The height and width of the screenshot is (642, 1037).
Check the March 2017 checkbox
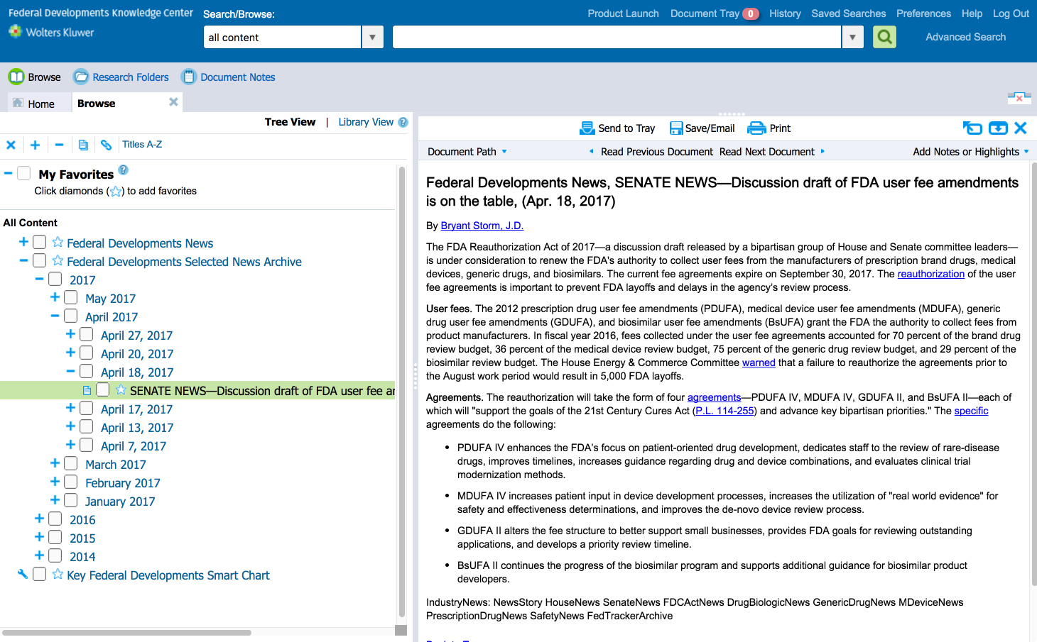71,464
